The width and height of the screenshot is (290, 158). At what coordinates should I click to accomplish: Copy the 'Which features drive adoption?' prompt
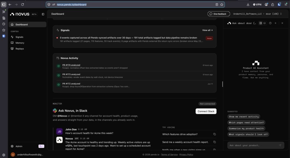pyautogui.click(x=214, y=134)
